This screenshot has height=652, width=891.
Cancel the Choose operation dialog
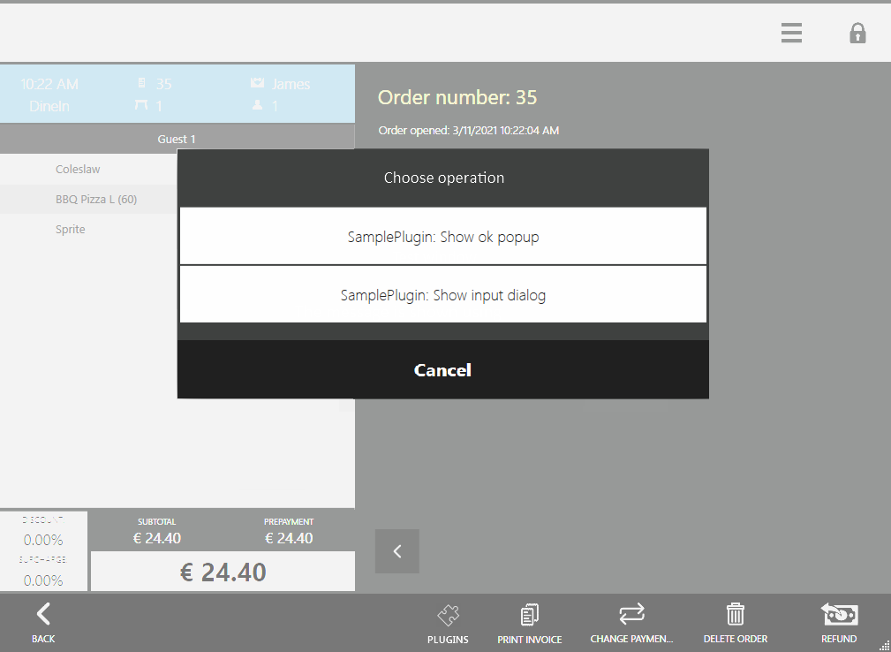pos(443,370)
